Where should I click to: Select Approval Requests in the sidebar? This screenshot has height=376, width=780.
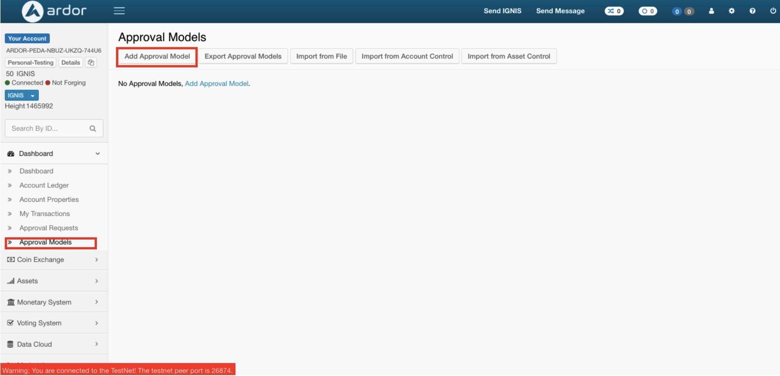(x=49, y=228)
